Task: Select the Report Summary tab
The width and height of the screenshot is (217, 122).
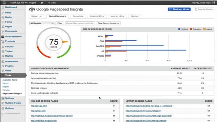Action: tap(57, 16)
